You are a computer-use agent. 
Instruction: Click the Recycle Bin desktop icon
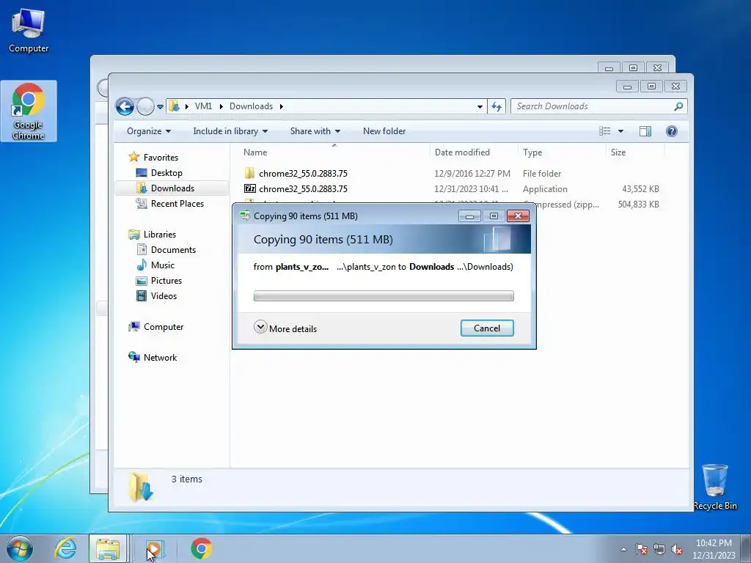pyautogui.click(x=715, y=487)
